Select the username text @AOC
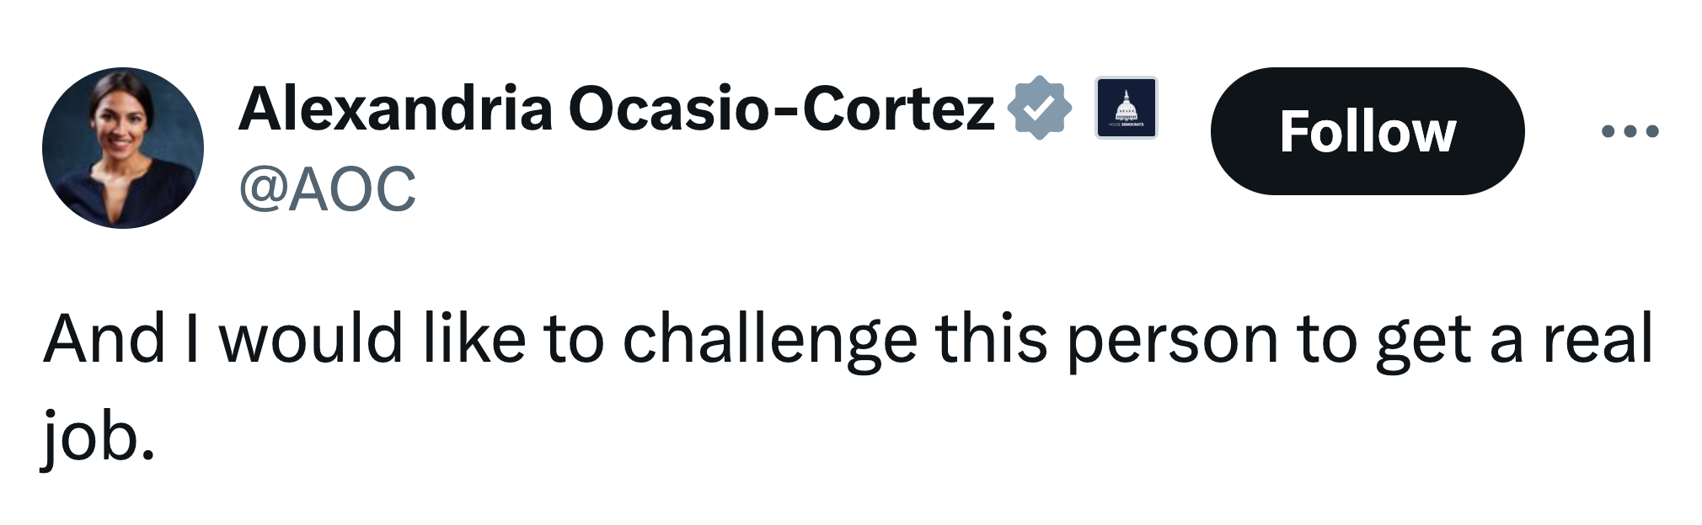 click(328, 188)
